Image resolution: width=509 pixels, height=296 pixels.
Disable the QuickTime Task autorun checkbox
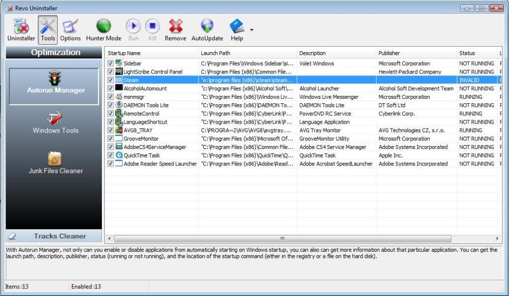click(110, 155)
